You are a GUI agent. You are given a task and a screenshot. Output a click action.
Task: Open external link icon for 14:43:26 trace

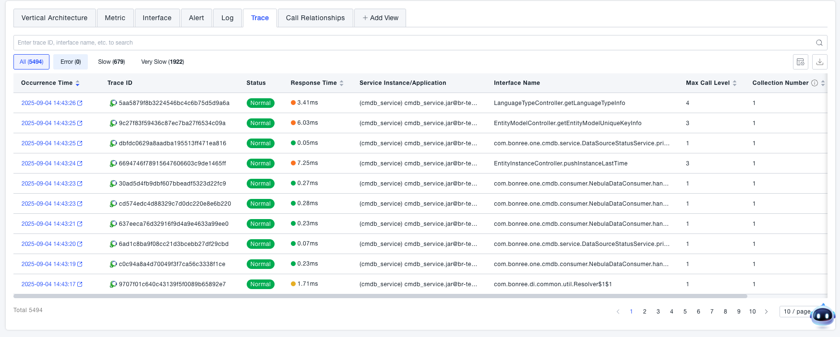click(x=80, y=103)
